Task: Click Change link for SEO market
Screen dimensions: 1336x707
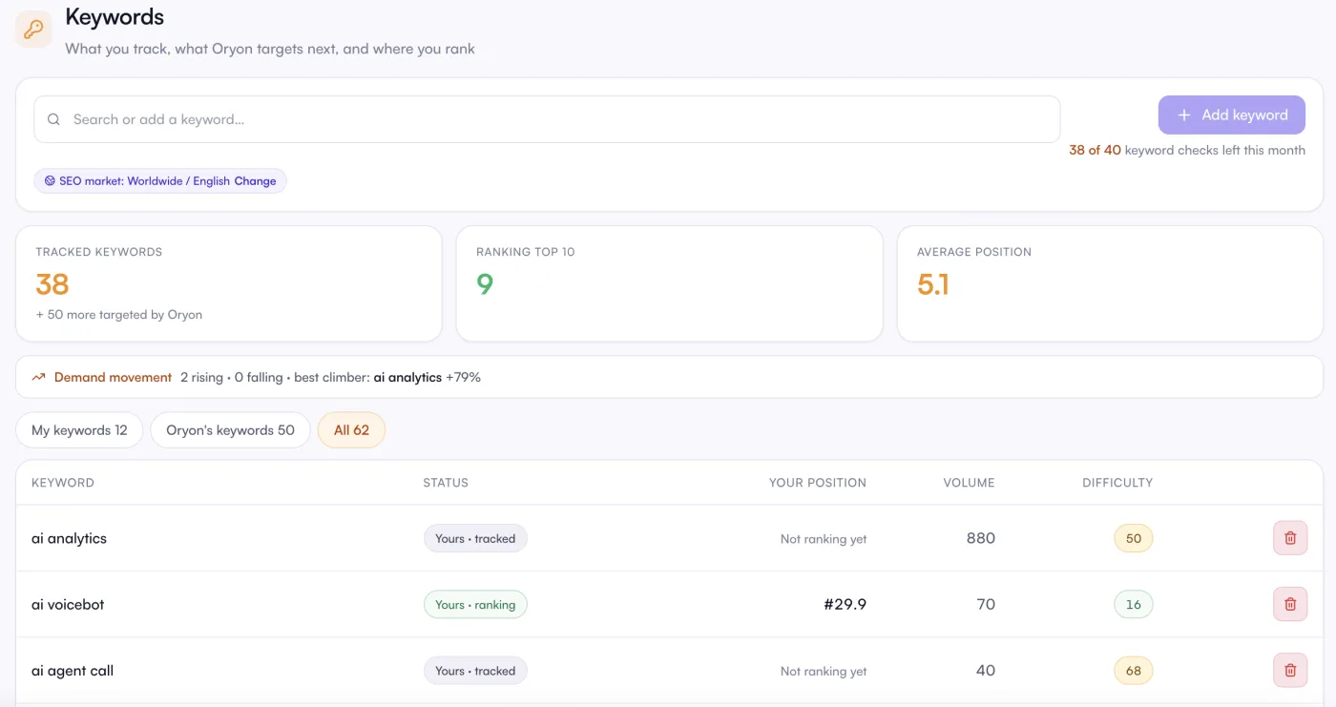Action: 255,181
